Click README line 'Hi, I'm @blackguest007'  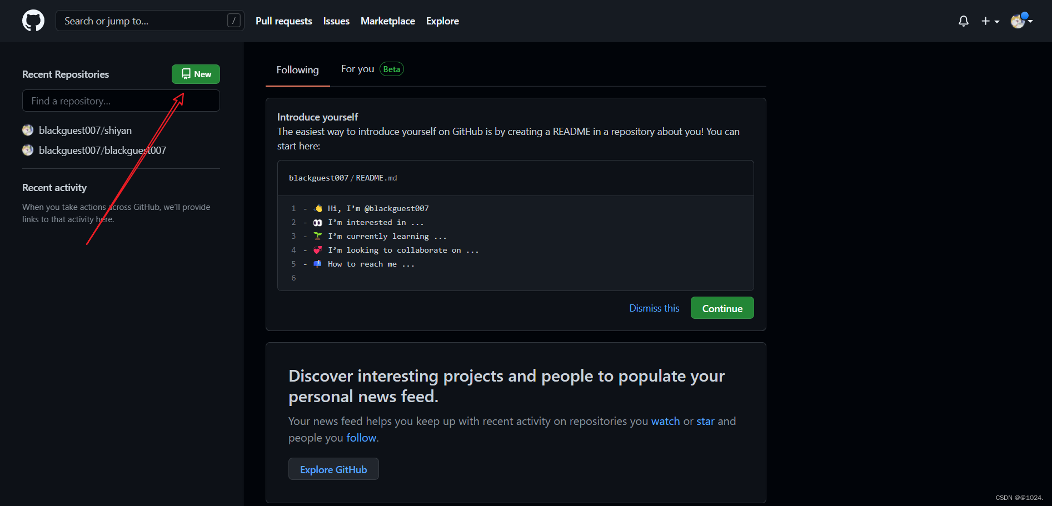378,208
